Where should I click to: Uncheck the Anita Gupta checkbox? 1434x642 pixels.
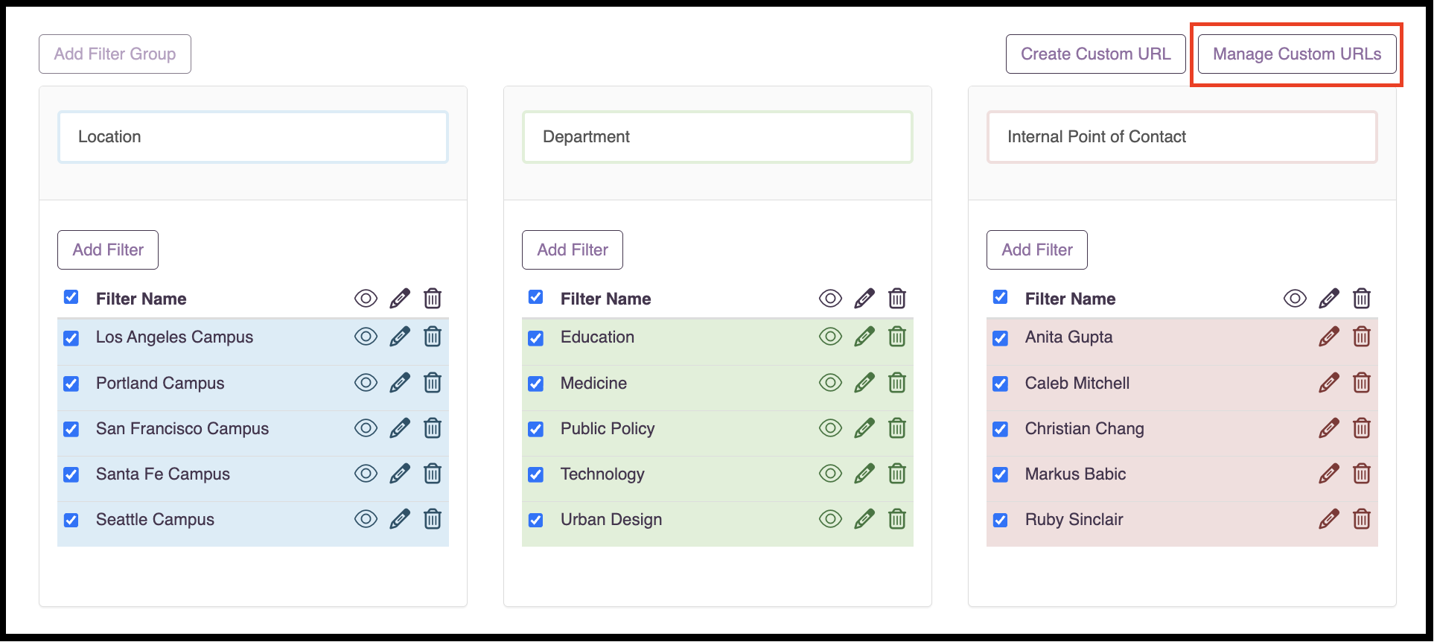point(1001,338)
